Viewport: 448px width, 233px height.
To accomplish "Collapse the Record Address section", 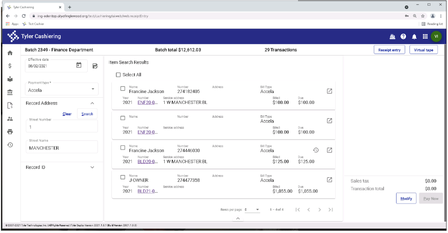I will [92, 103].
